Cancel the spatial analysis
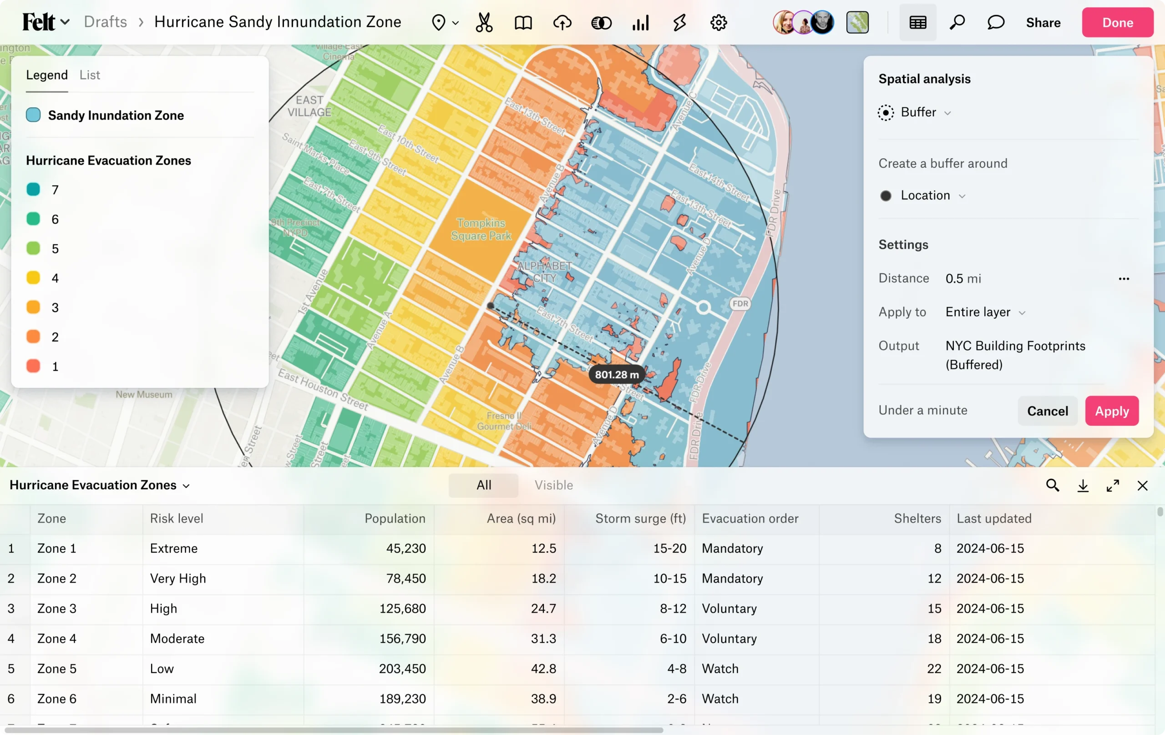The height and width of the screenshot is (735, 1165). click(1047, 411)
